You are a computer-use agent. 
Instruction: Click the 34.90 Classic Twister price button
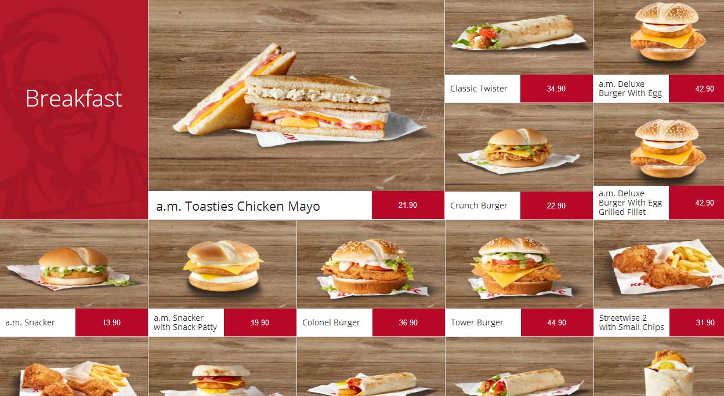556,89
